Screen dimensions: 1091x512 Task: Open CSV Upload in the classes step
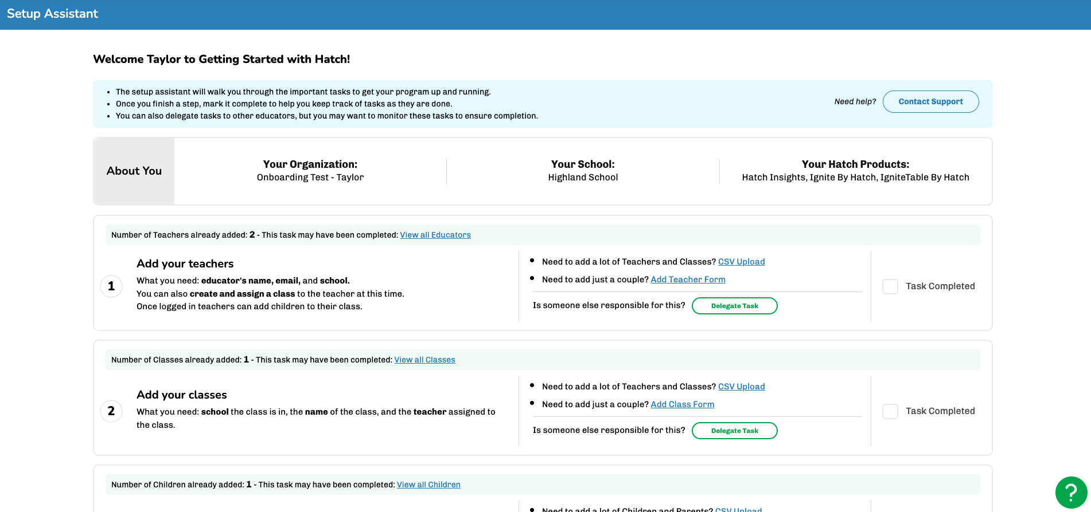(741, 387)
